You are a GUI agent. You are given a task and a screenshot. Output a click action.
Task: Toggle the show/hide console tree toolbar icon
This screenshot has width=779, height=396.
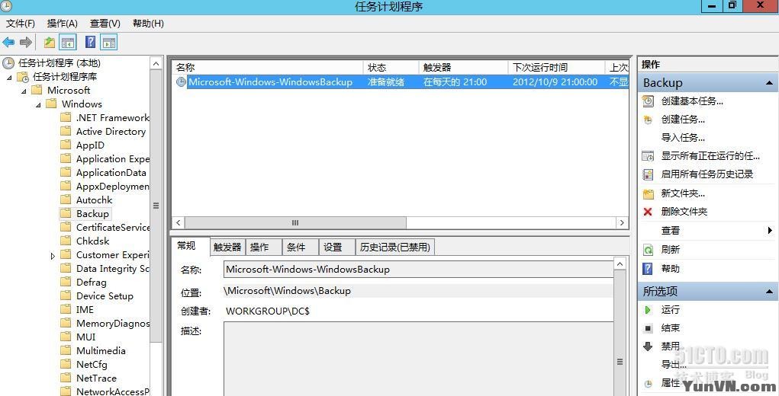pos(68,42)
